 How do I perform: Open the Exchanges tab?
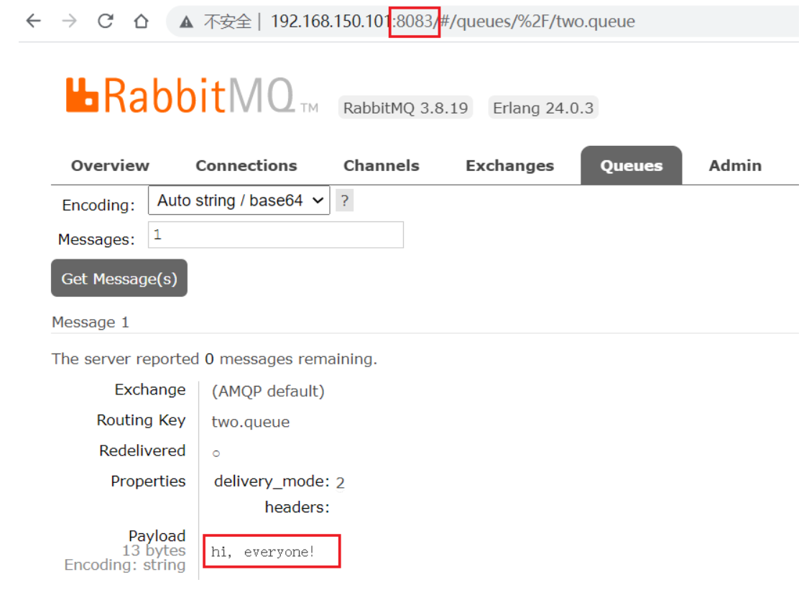coord(509,166)
